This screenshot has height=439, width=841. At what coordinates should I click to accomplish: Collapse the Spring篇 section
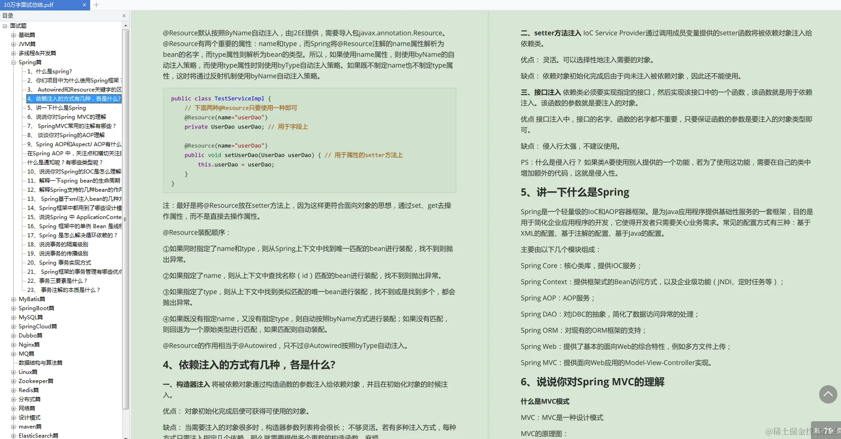[14, 62]
